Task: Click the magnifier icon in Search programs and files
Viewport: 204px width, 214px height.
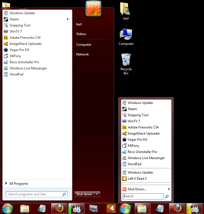Action: pyautogui.click(x=64, y=194)
